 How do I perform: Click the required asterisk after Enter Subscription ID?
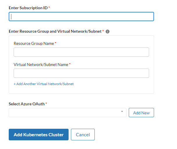click(49, 8)
